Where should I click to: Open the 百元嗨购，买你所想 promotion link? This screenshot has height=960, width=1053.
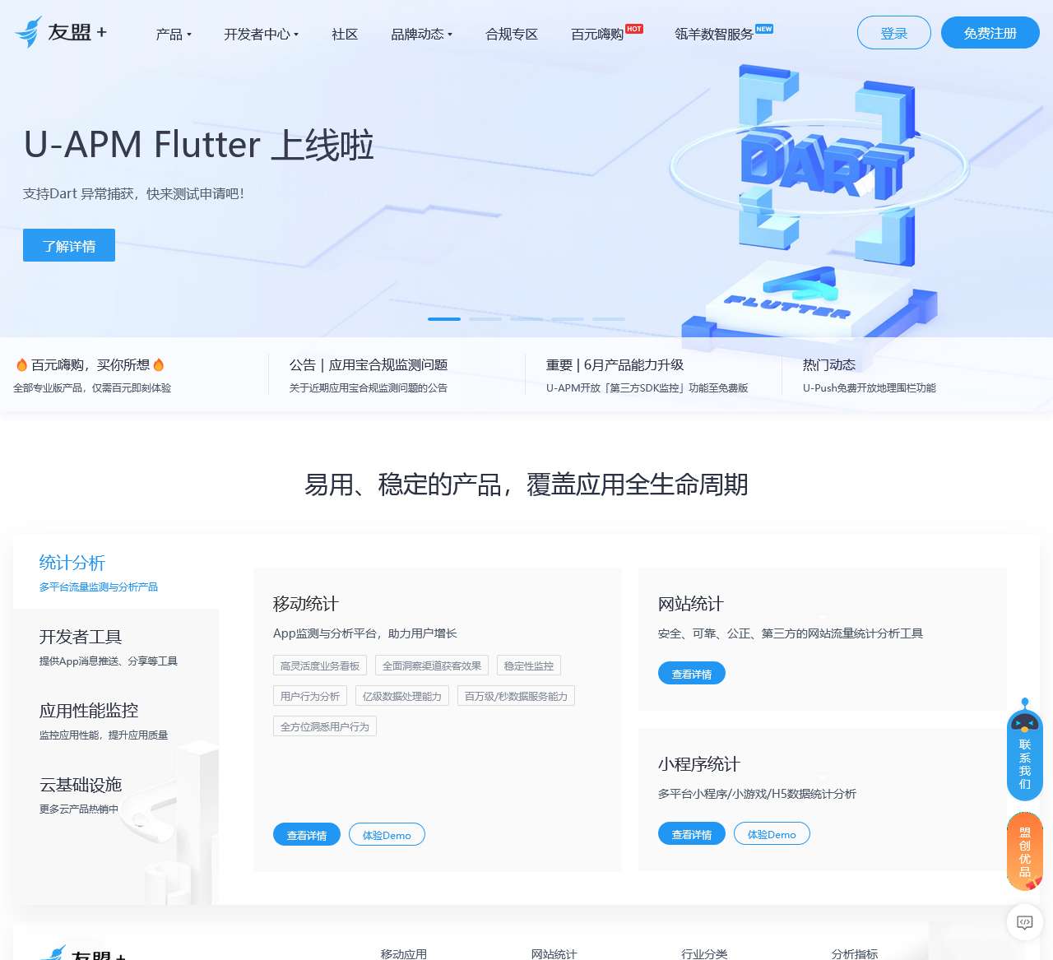pos(92,374)
